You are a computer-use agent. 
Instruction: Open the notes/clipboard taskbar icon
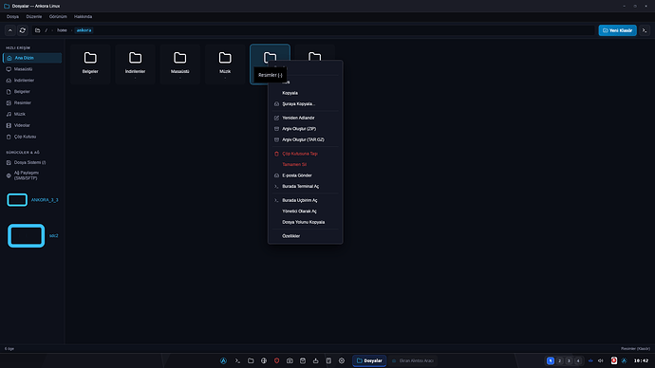[x=328, y=361]
